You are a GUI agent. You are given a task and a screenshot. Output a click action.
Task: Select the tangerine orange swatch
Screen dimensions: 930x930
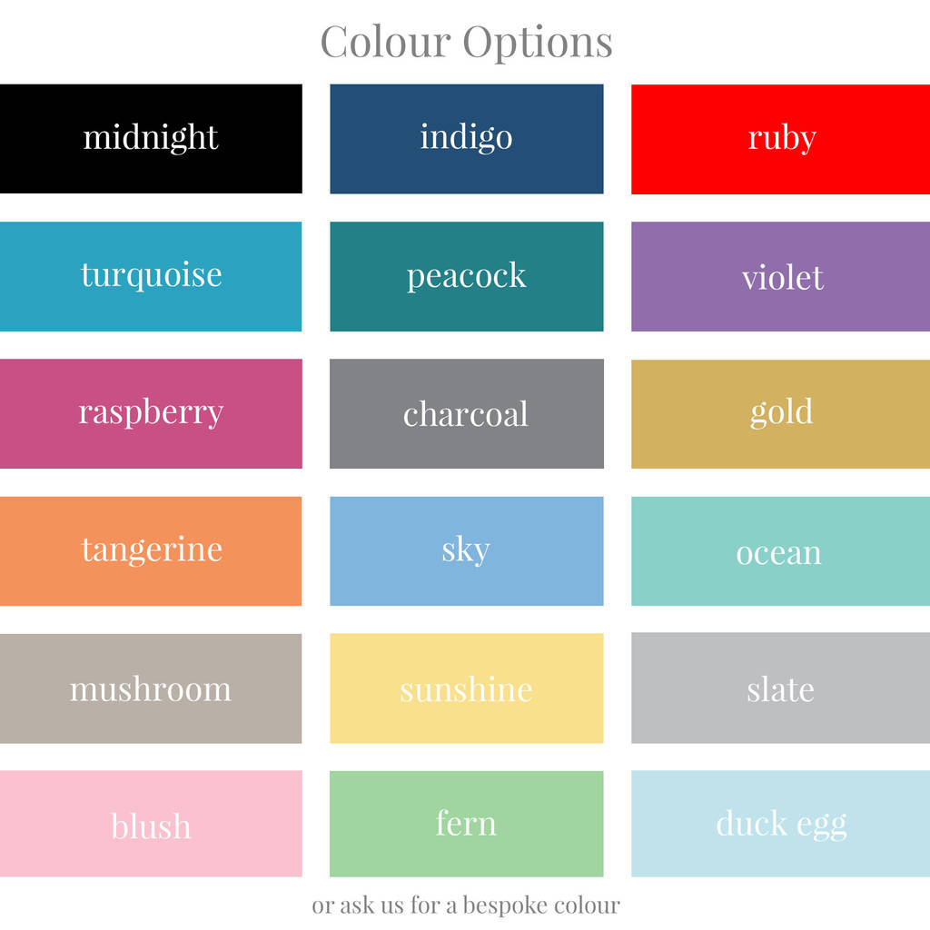pyautogui.click(x=151, y=551)
